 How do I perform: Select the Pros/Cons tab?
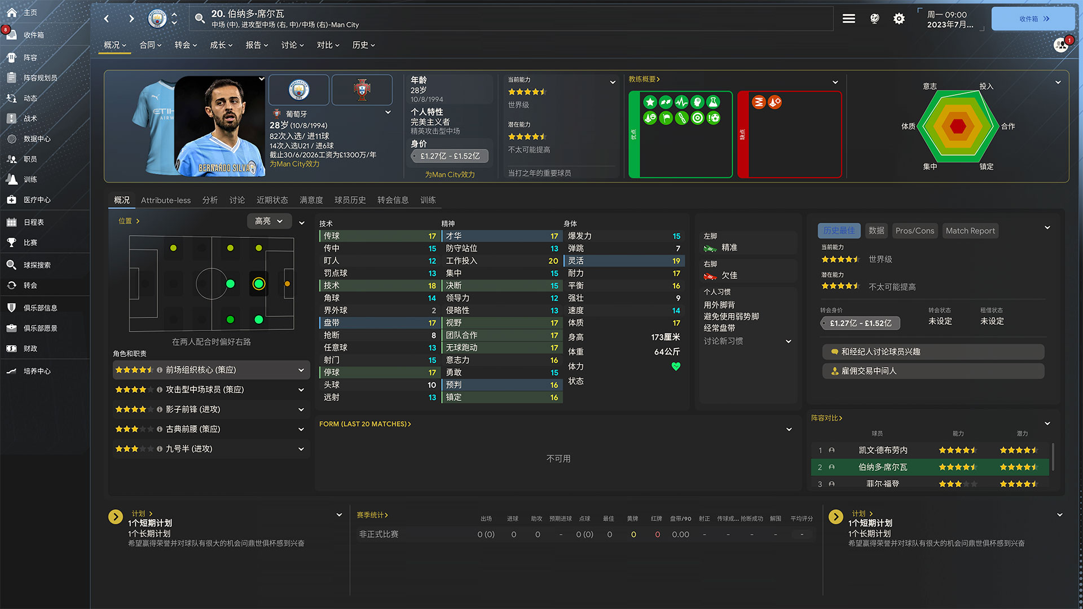tap(915, 231)
